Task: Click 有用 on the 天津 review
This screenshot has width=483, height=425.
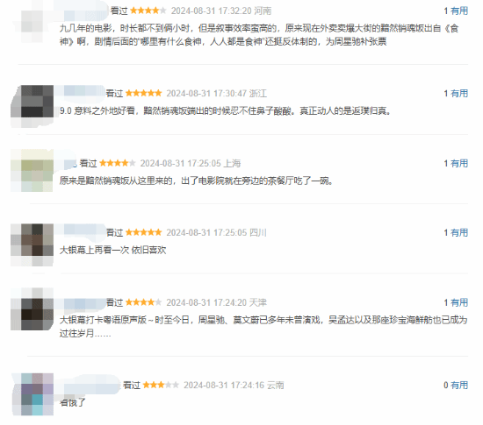Action: click(459, 302)
